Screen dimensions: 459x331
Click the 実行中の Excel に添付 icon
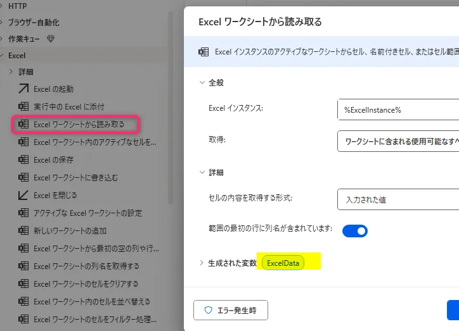point(24,107)
